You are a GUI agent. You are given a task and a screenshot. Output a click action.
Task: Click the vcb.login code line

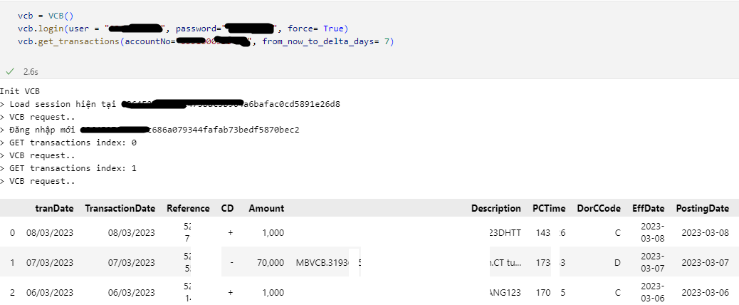[183, 29]
